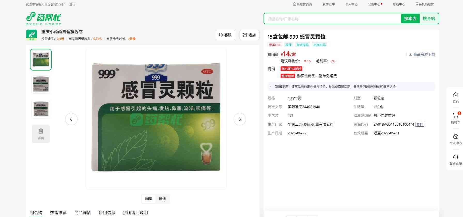Viewport: 463px width, 217px height.
Task: Open the 购物车 shopping cart
Action: tap(456, 118)
